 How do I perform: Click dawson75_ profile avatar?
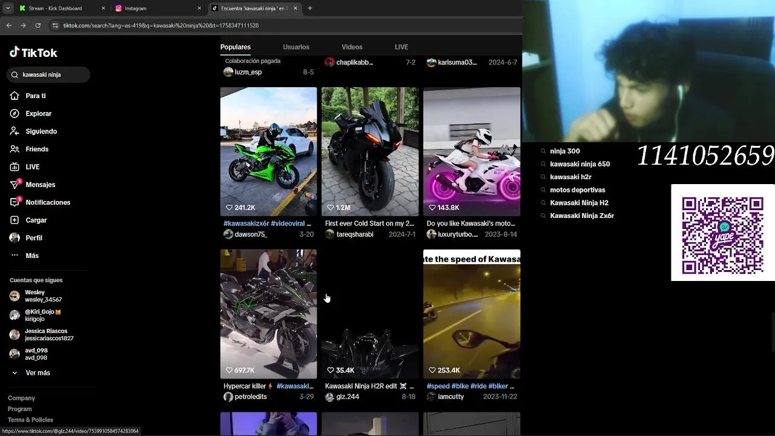coord(228,234)
